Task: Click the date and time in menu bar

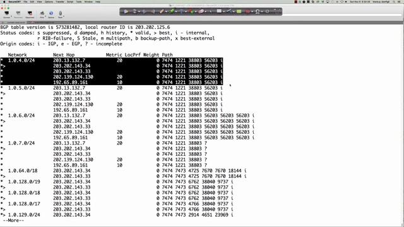Action: (360, 2)
